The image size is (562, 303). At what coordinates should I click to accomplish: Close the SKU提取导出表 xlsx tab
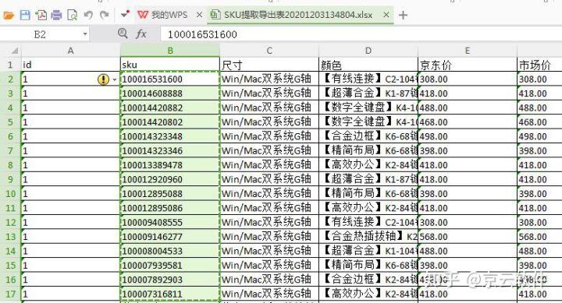[386, 15]
